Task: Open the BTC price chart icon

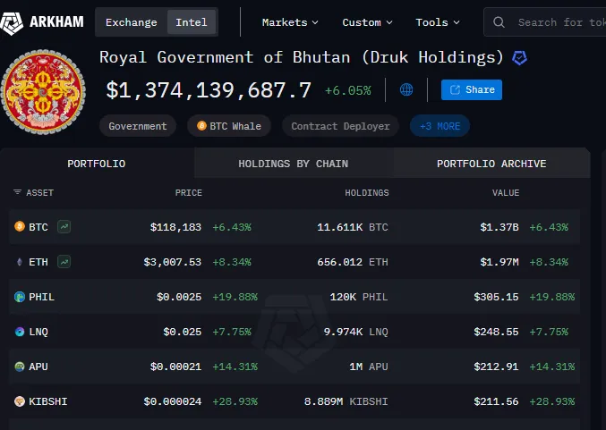Action: [x=64, y=227]
